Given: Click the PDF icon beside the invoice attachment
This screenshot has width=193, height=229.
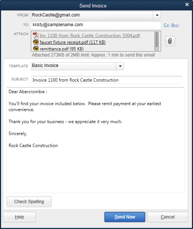Looking at the screenshot, I should click(x=36, y=35).
